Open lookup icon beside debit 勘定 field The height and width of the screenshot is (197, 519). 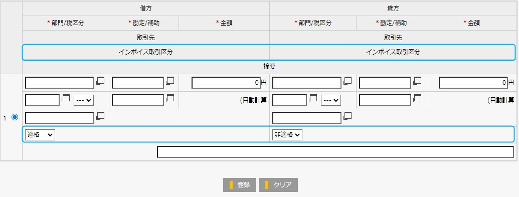pos(170,81)
